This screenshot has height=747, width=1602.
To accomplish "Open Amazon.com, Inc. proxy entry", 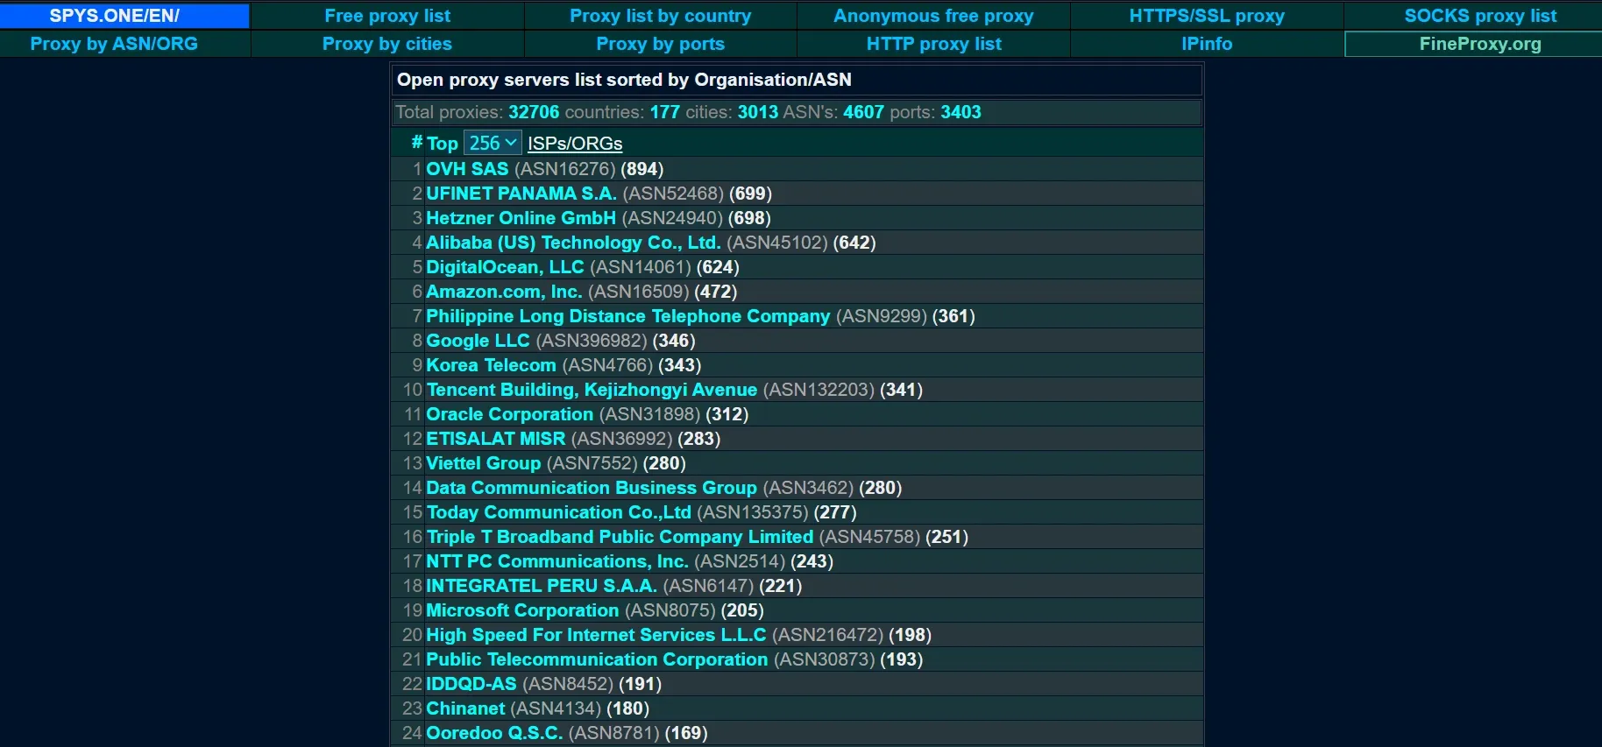I will coord(504,292).
